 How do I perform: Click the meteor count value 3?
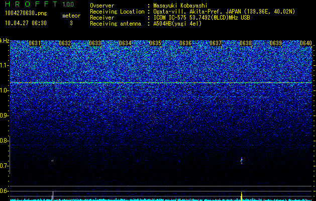click(x=71, y=23)
